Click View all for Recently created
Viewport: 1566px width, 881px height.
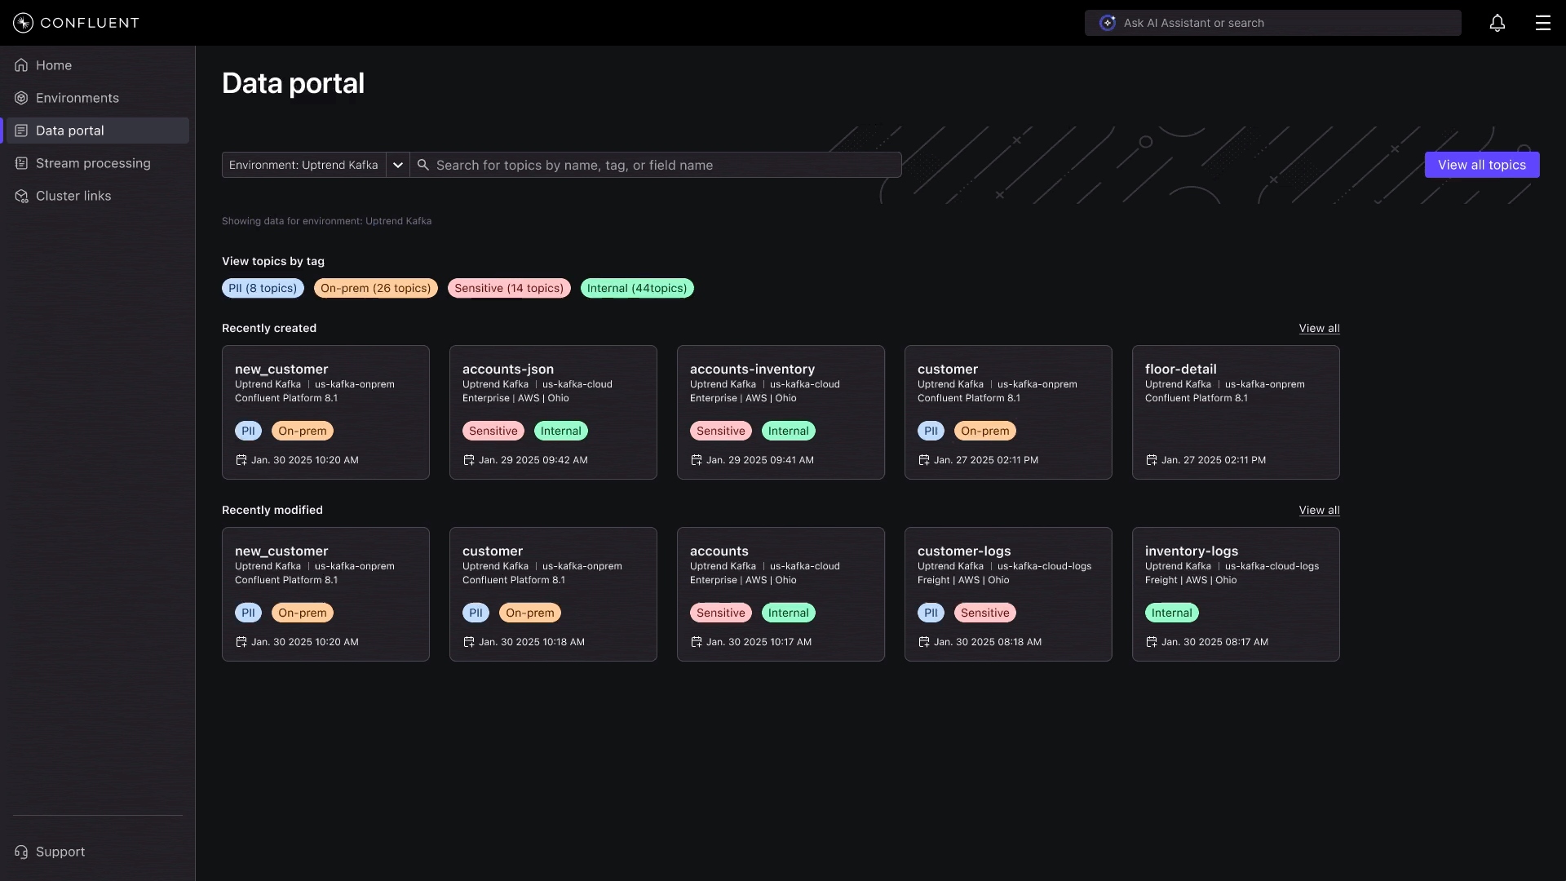(1319, 328)
